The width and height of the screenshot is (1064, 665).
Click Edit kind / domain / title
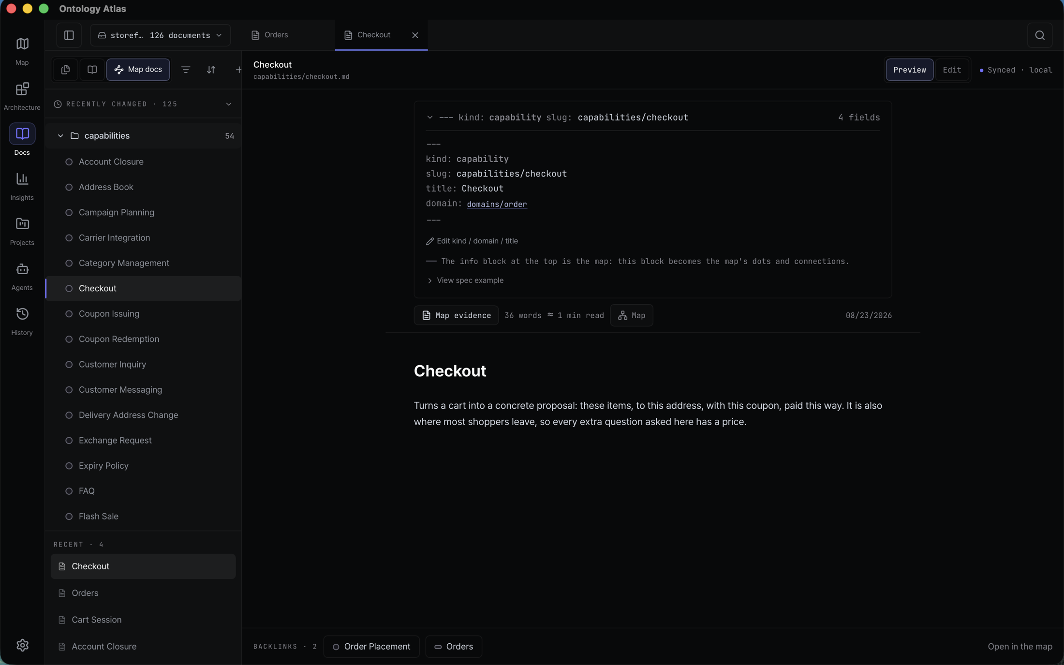point(472,241)
